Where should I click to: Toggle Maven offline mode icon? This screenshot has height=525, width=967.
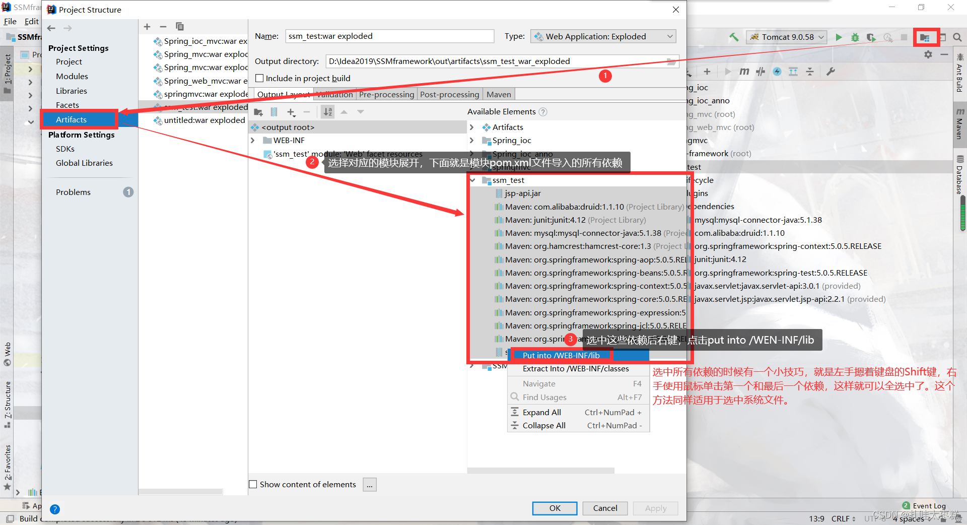pos(761,72)
